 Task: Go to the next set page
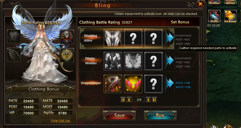[148, 100]
